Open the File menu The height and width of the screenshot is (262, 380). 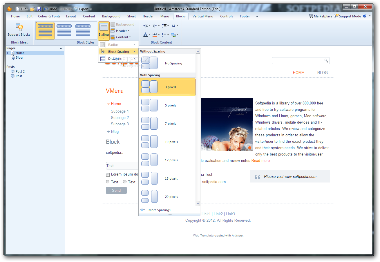coord(22,9)
